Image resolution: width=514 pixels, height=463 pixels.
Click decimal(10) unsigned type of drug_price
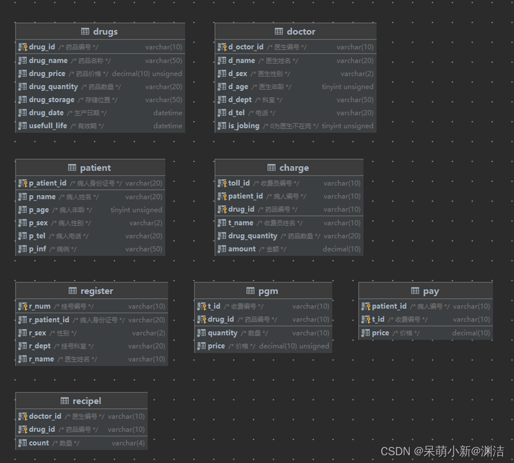147,74
